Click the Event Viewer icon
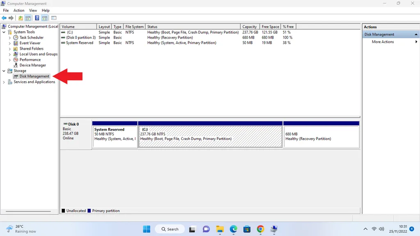This screenshot has width=420, height=236. point(16,43)
